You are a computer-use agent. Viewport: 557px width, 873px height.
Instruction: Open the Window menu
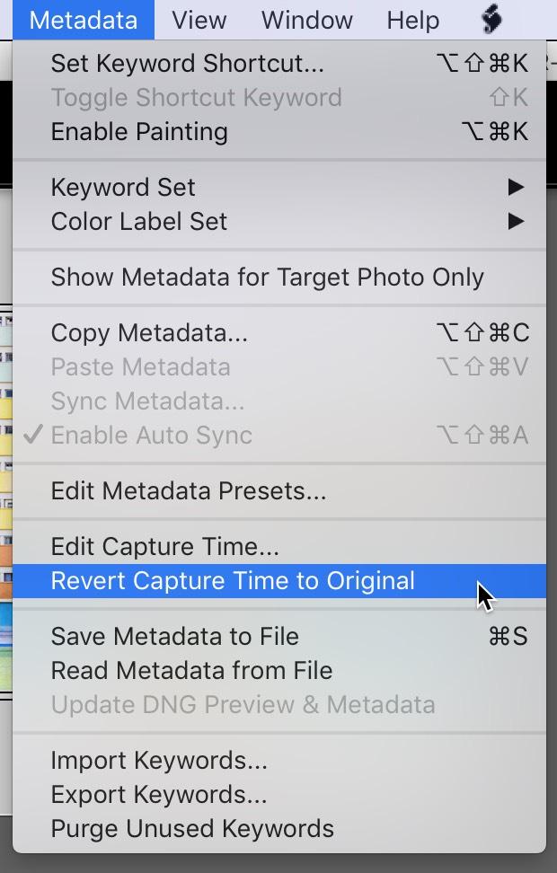(307, 21)
